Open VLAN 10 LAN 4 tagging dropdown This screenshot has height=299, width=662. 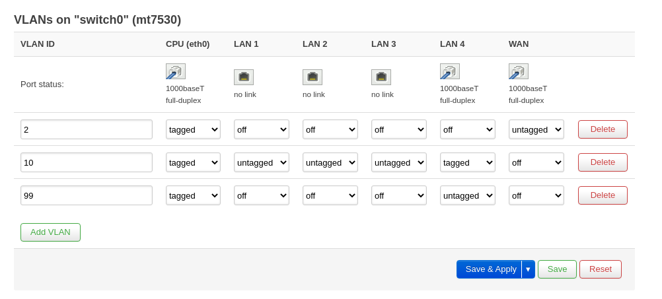467,162
